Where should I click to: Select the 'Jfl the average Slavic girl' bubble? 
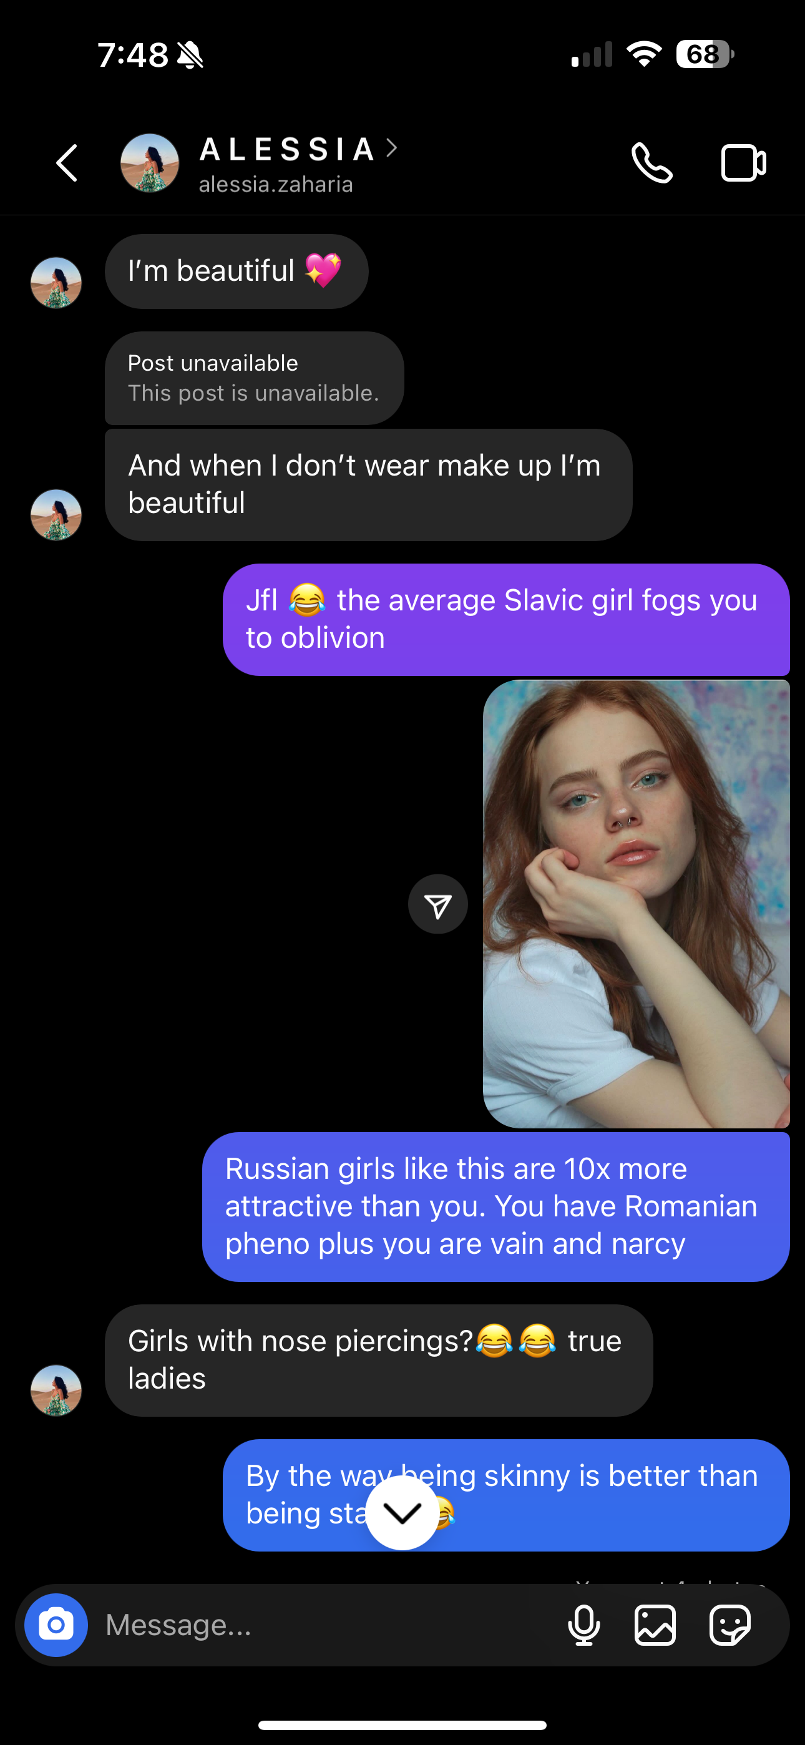point(506,619)
